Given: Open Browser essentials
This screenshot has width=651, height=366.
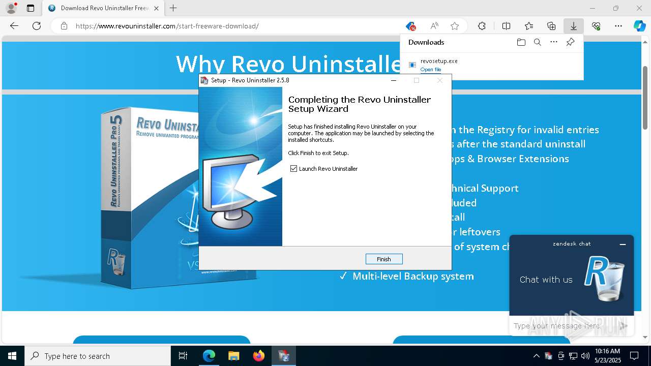Looking at the screenshot, I should click(596, 26).
